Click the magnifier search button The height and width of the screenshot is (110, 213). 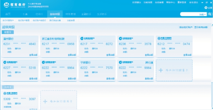(x=210, y=14)
